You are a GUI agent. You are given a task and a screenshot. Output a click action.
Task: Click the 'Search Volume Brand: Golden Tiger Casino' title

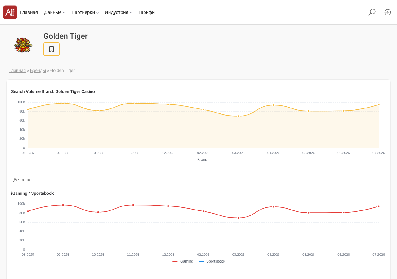coord(53,91)
